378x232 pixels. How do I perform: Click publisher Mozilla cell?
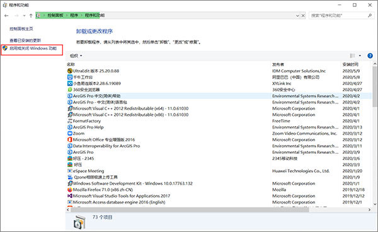pos(279,190)
